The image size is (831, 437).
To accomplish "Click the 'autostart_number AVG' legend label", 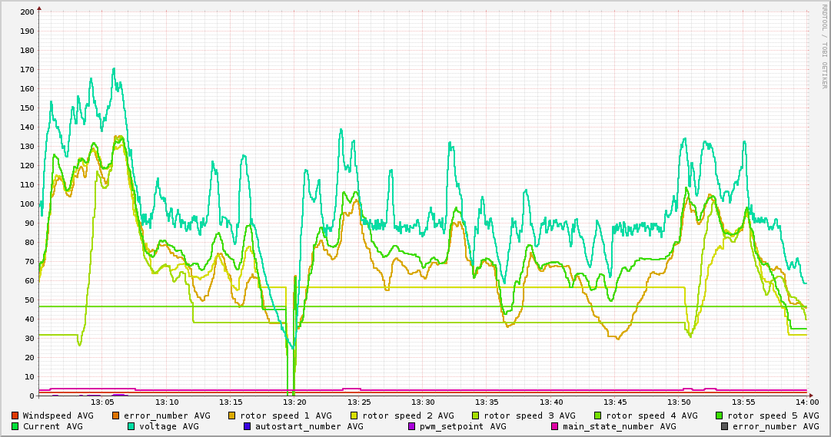I will (309, 426).
